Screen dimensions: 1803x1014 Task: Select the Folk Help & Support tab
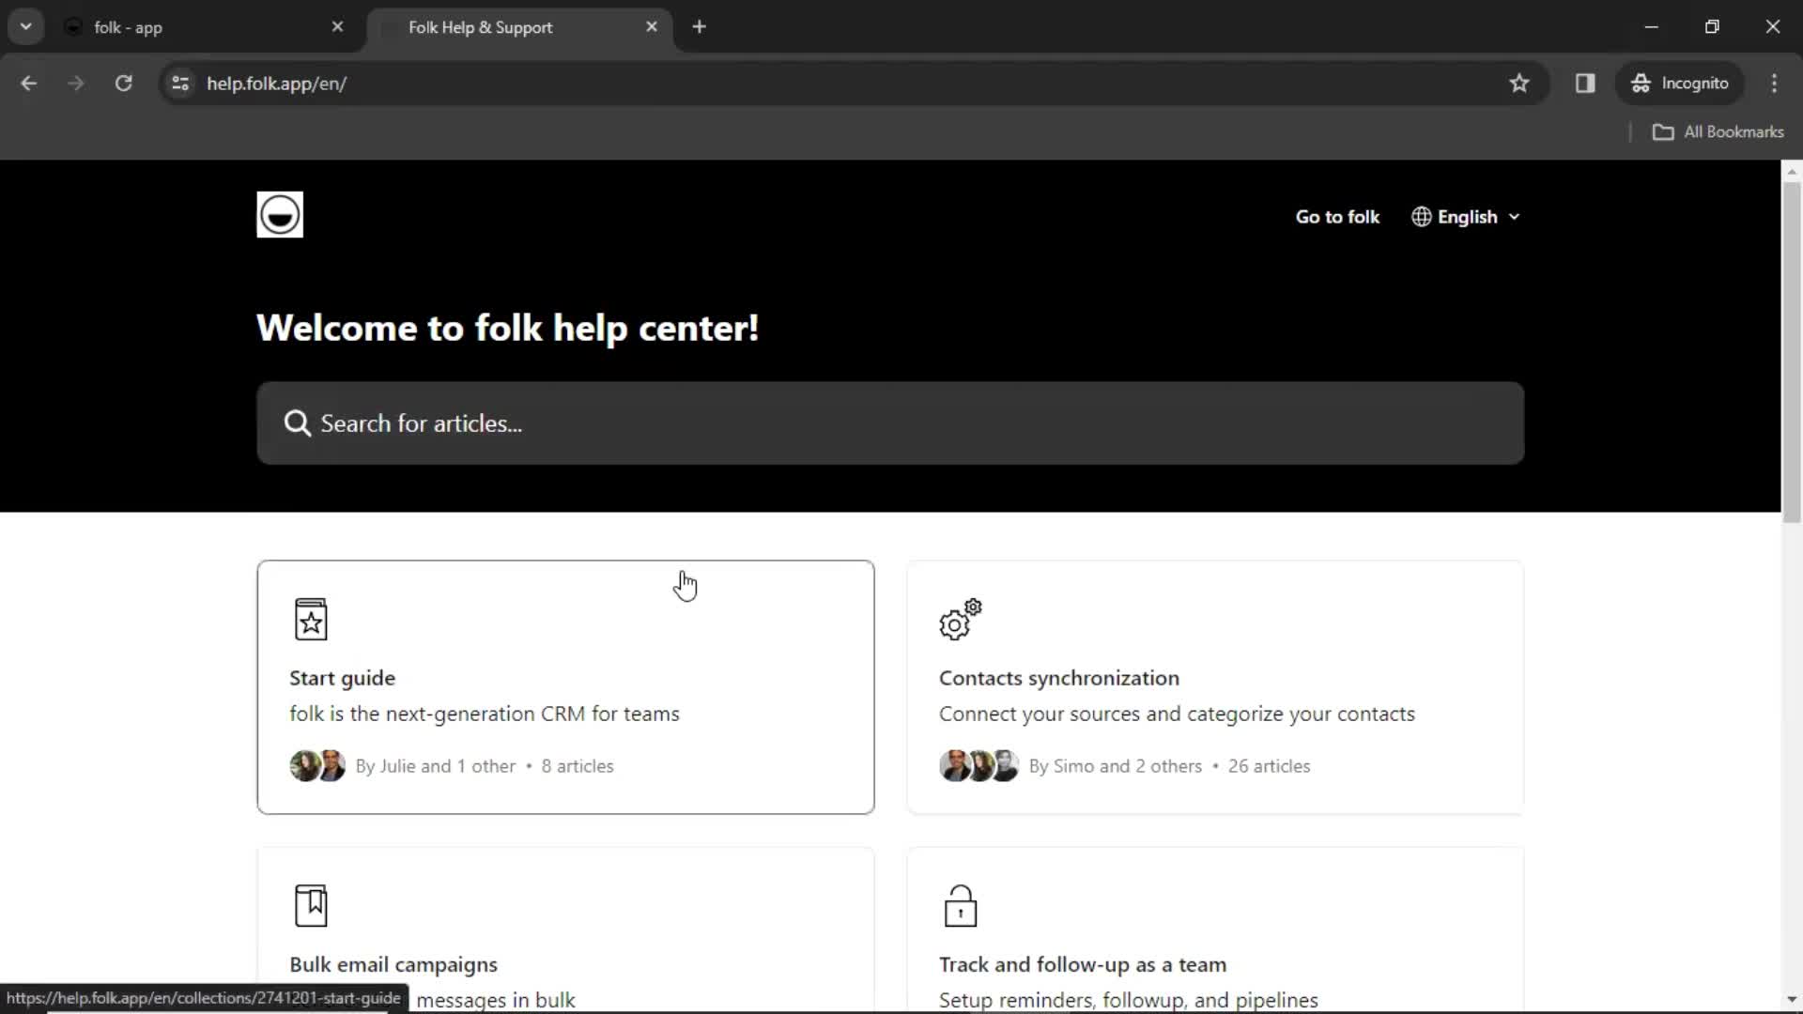click(x=519, y=27)
